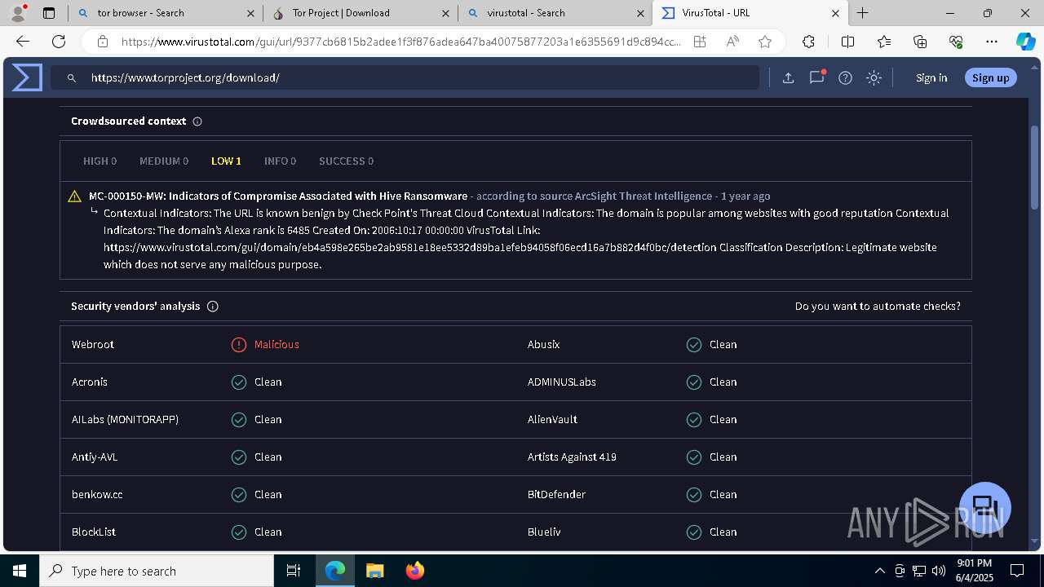
Task: Open browser Extensions icon
Action: (x=808, y=42)
